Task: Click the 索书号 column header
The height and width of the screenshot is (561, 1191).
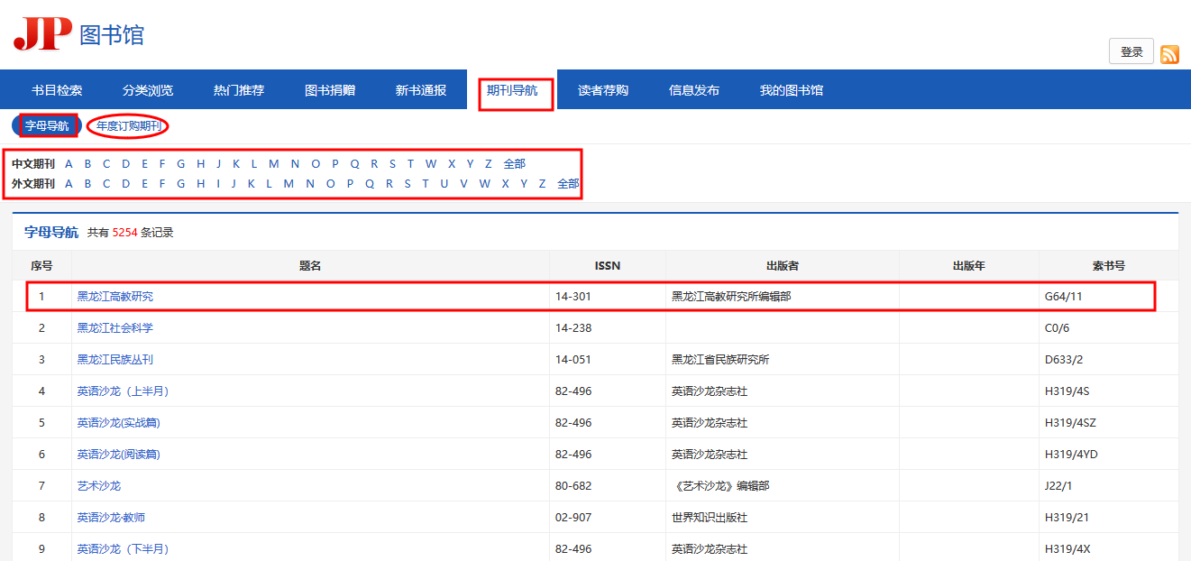Action: [x=1108, y=266]
